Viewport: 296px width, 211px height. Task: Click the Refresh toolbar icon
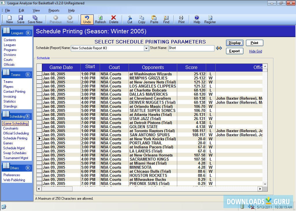(100, 19)
